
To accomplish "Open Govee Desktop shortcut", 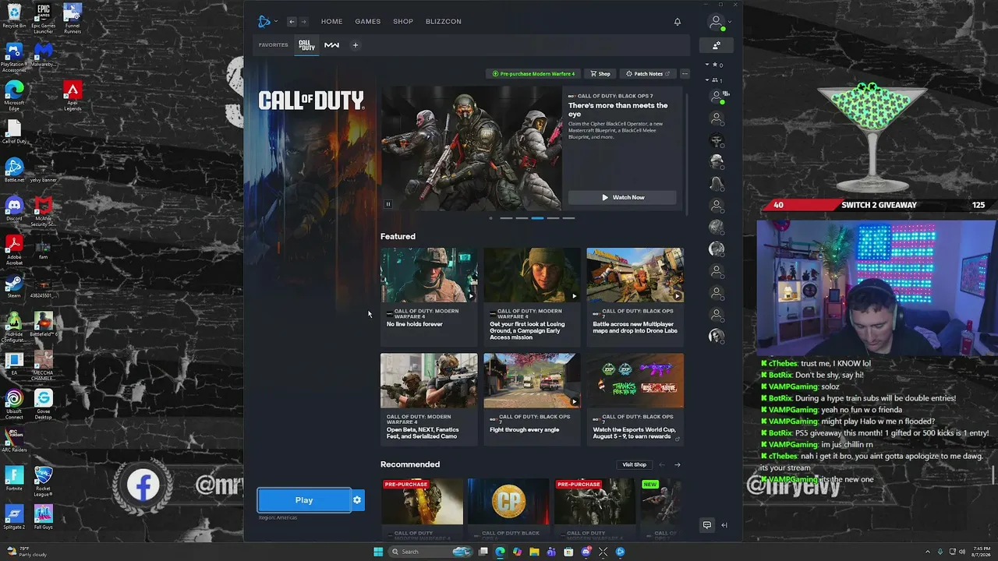I will coord(44,404).
